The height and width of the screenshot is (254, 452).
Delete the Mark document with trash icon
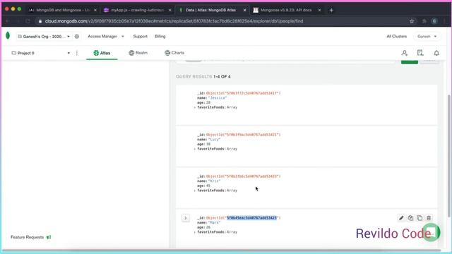(x=429, y=218)
